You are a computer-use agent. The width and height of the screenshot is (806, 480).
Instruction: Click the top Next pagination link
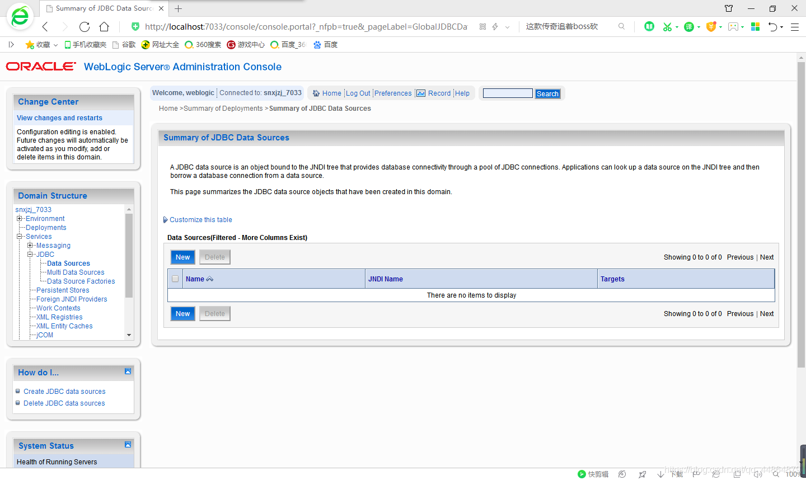click(767, 257)
